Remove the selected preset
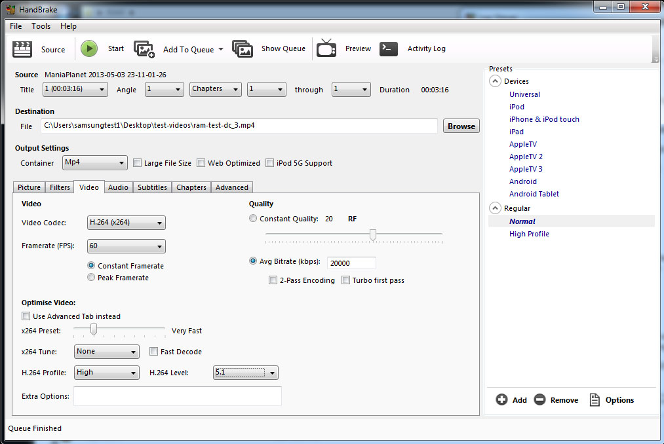This screenshot has width=664, height=444. [556, 399]
